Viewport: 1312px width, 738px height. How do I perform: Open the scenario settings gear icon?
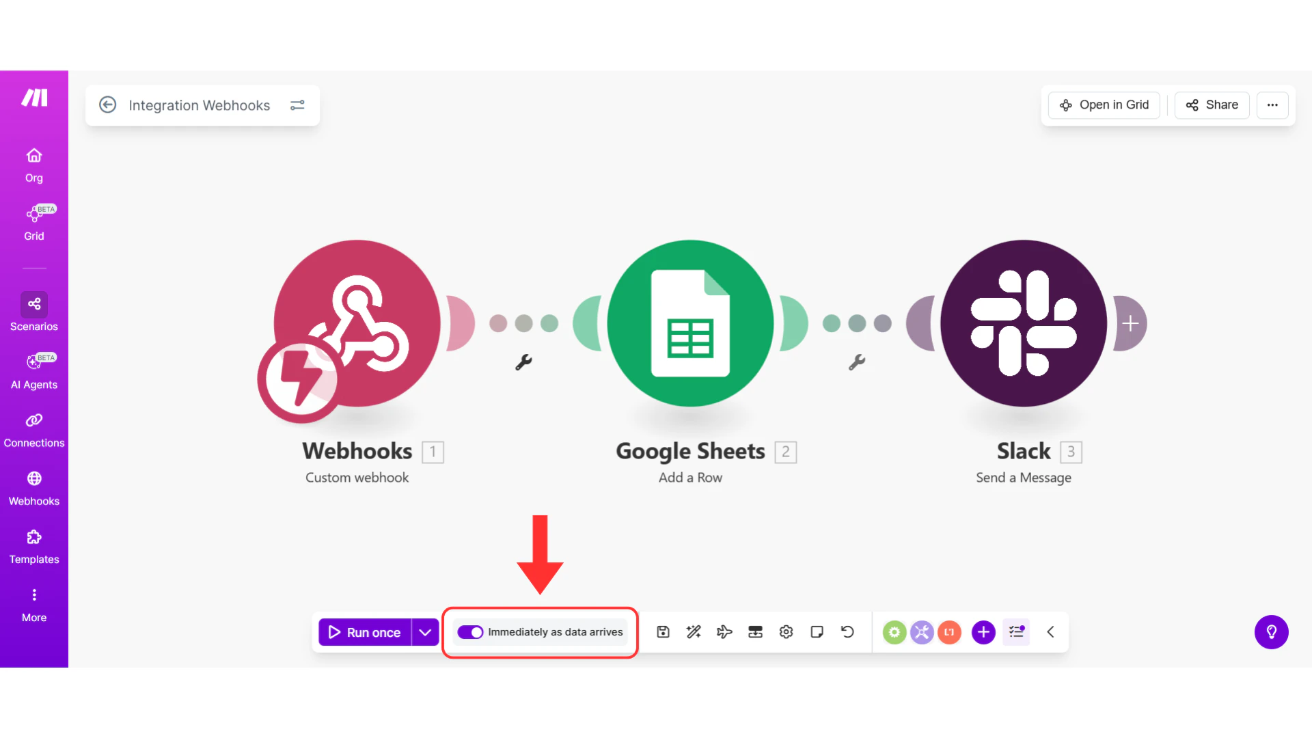pyautogui.click(x=786, y=632)
